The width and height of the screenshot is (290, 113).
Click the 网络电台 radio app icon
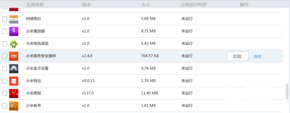coord(14,19)
